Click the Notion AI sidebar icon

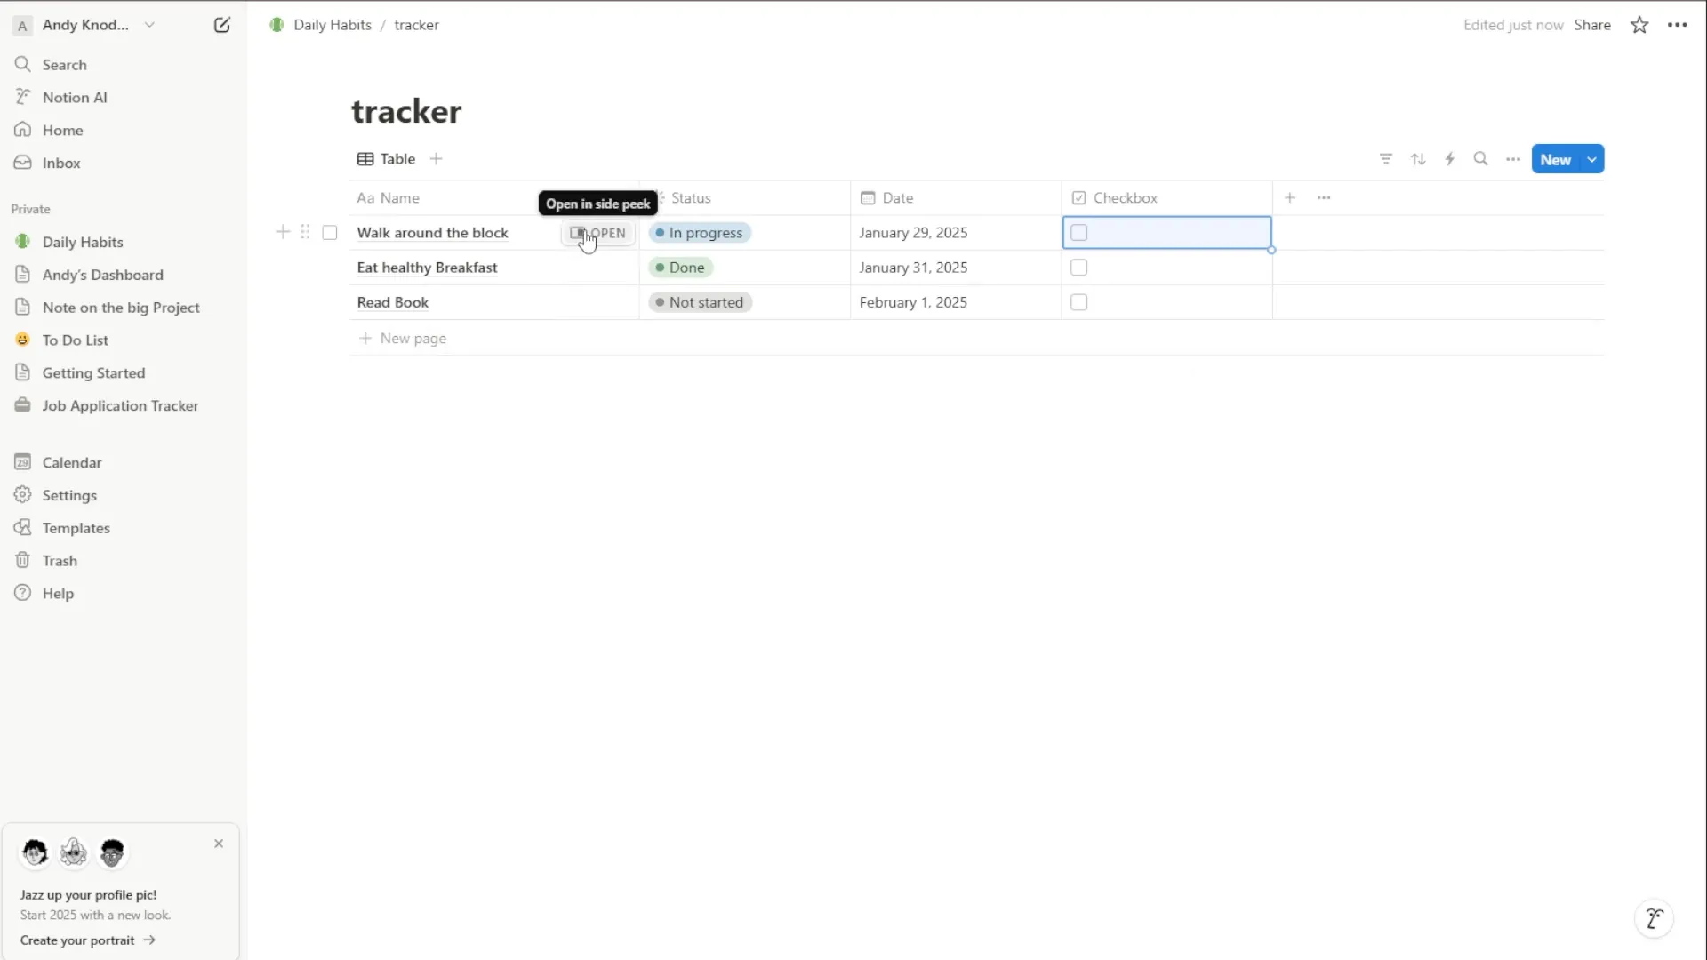click(23, 97)
